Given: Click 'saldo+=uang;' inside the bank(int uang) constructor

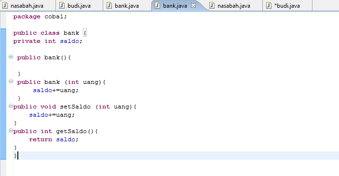Looking at the screenshot, I should (x=55, y=90).
